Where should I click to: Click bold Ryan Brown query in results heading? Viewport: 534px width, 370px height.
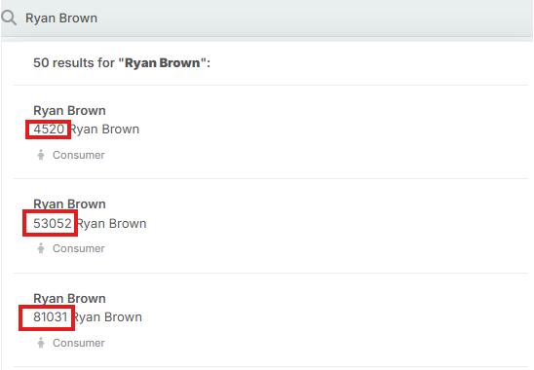pos(163,63)
